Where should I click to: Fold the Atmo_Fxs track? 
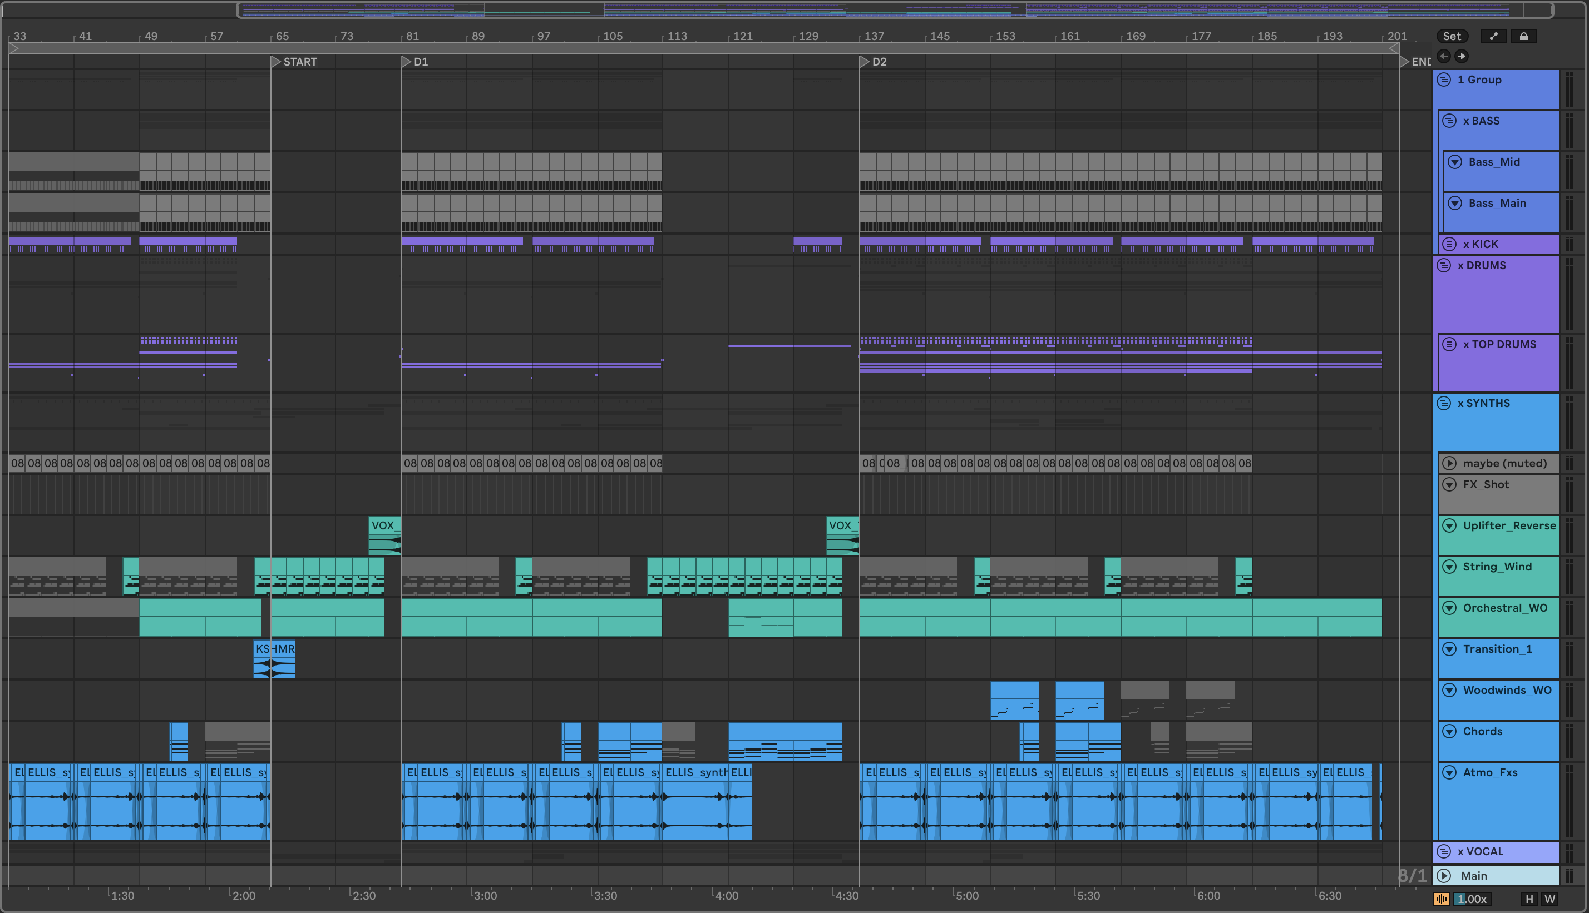(1449, 772)
